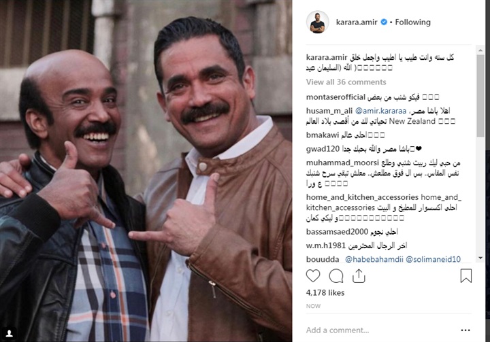Show tagged people icon on photo
Image resolution: width=490 pixels, height=342 pixels.
point(10,333)
